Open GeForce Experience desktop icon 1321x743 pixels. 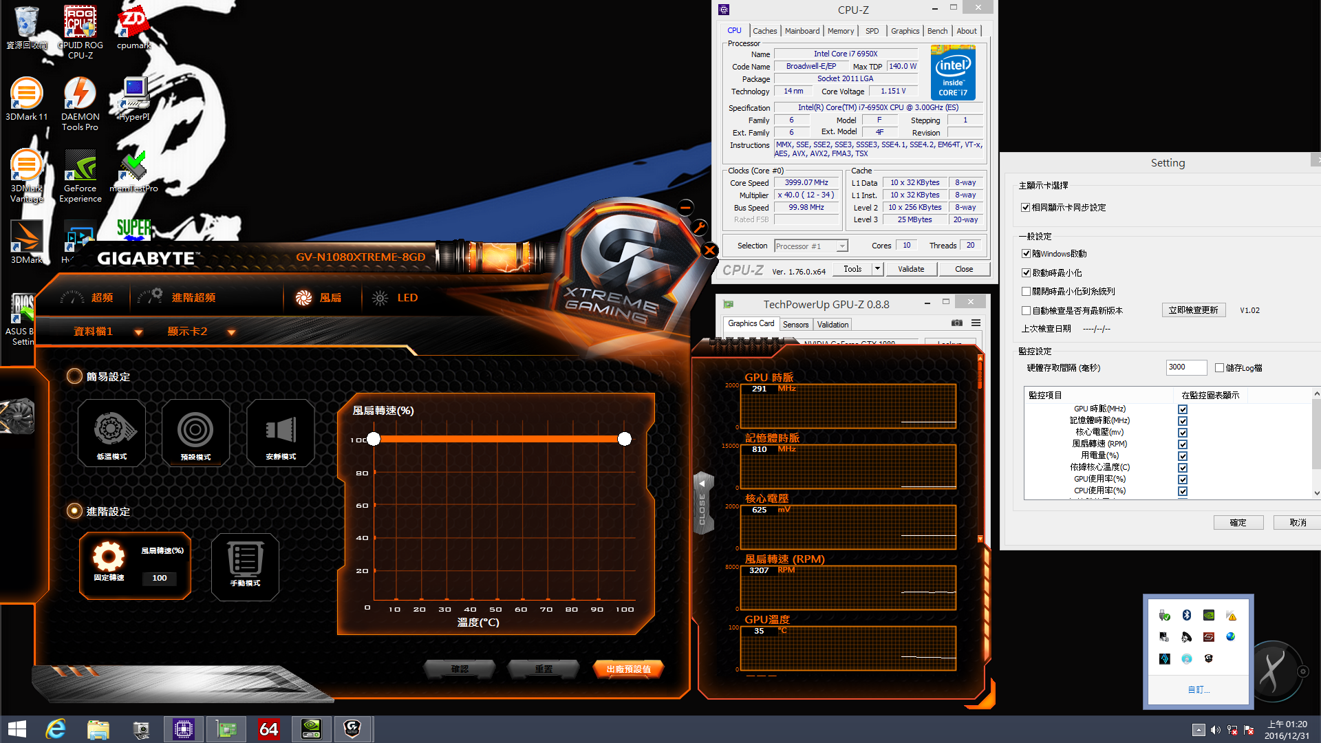click(x=80, y=175)
